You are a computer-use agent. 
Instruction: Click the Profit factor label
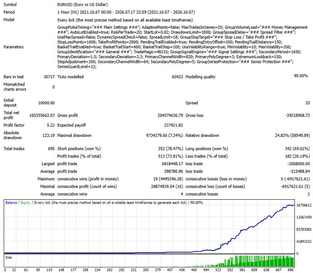click(x=14, y=125)
